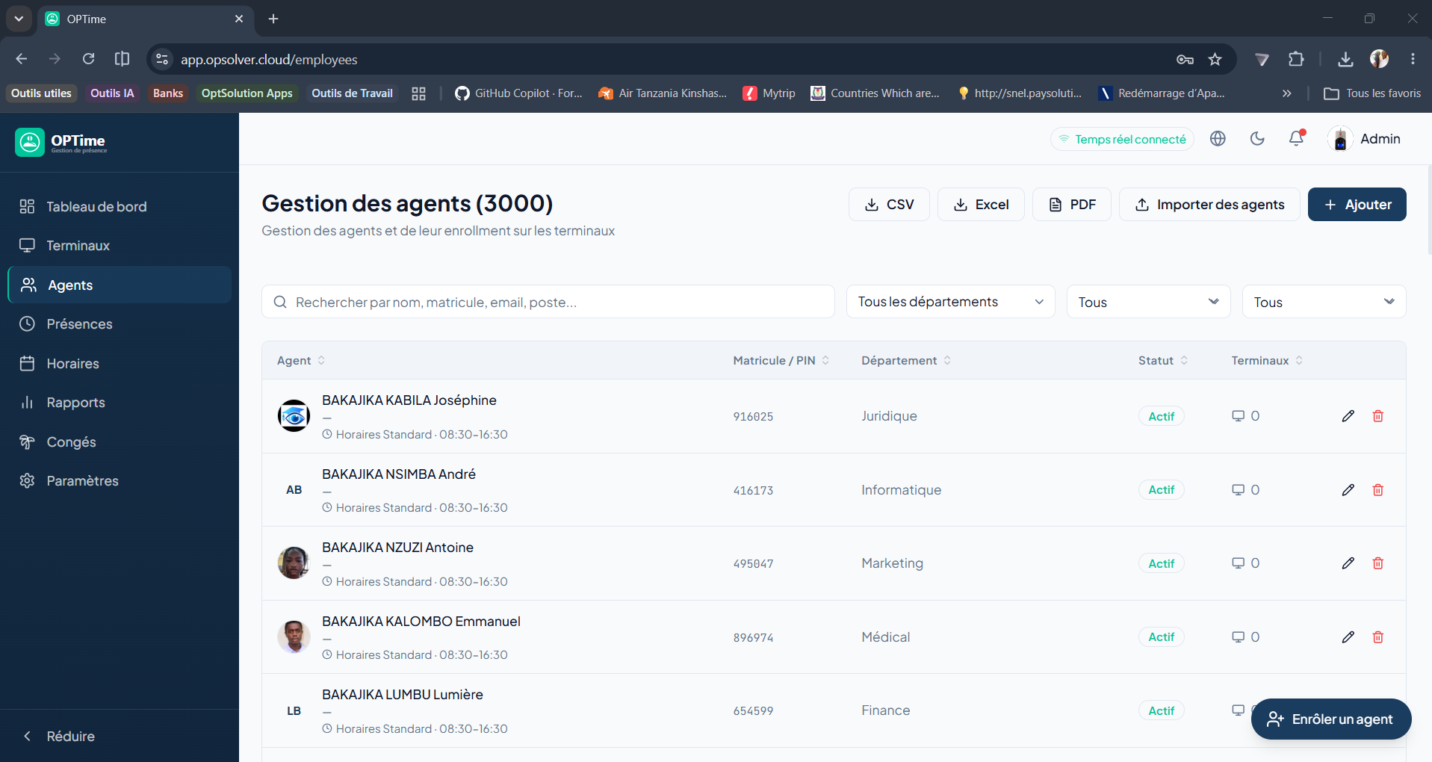The image size is (1432, 762).
Task: Click Temps réel connecté status badge
Action: (1122, 139)
